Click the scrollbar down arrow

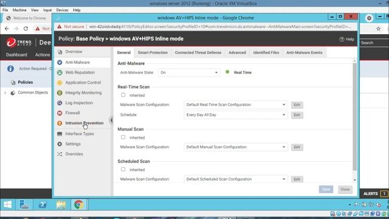(x=355, y=180)
